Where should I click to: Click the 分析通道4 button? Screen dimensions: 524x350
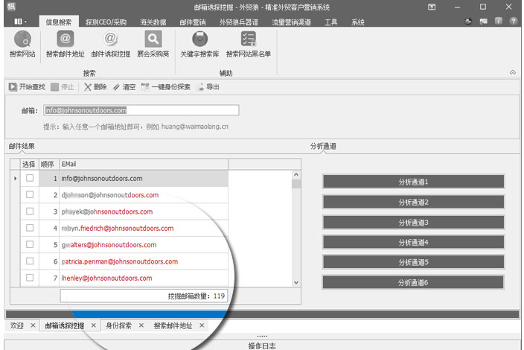tap(413, 242)
